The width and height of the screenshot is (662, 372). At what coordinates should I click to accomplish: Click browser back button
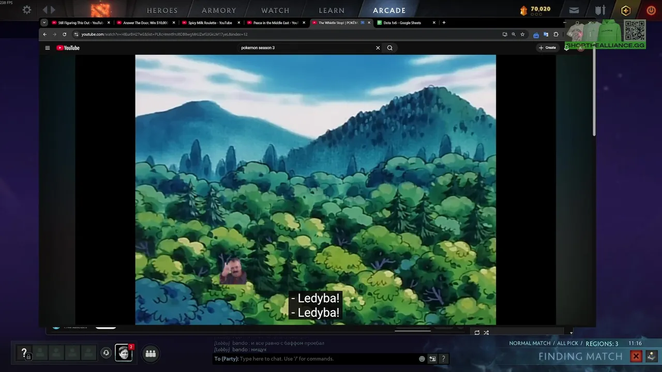click(x=44, y=34)
